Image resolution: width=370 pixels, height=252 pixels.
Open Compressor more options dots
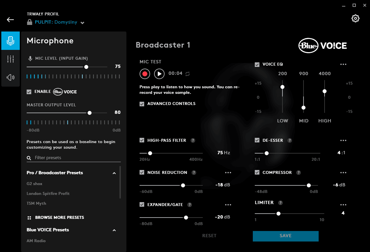tap(343, 173)
